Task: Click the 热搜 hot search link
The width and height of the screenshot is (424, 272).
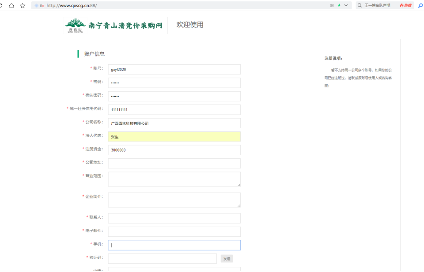Action: point(405,5)
